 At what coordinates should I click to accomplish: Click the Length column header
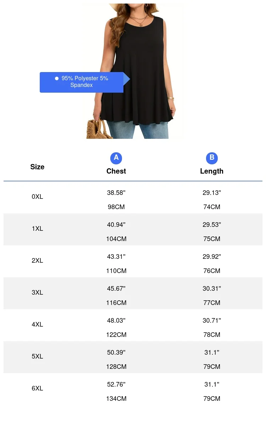(x=212, y=171)
